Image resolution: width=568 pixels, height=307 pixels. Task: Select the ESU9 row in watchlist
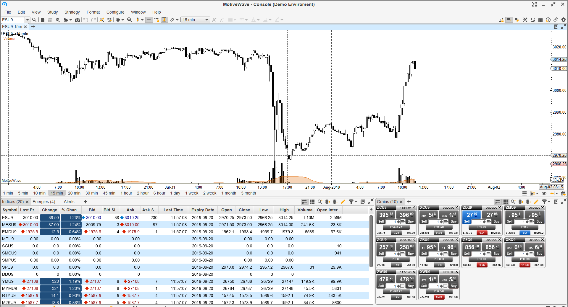[x=185, y=218]
